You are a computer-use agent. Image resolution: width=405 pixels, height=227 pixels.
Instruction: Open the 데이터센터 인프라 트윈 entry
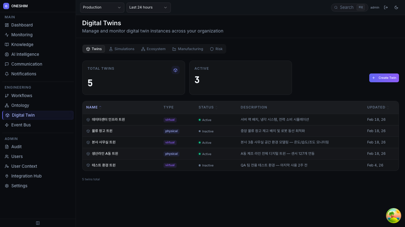tap(108, 119)
